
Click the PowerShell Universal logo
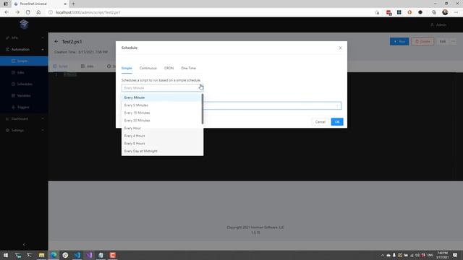(x=24, y=25)
